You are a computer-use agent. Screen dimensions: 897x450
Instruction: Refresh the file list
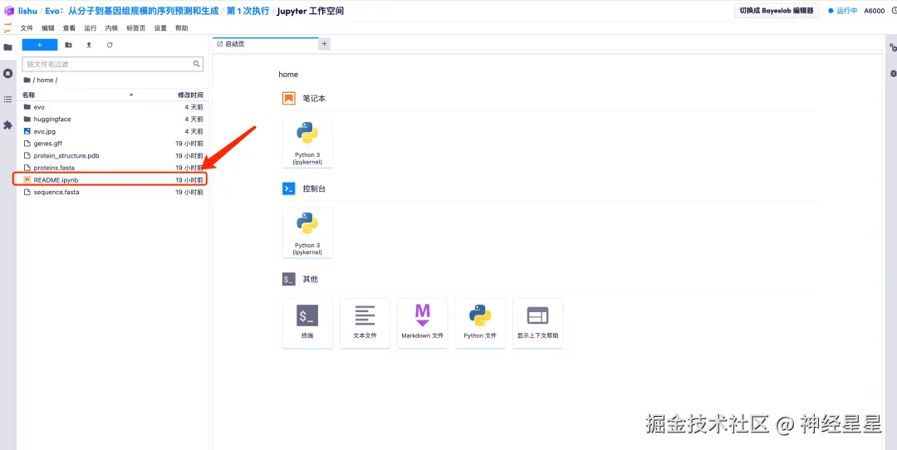click(x=110, y=45)
